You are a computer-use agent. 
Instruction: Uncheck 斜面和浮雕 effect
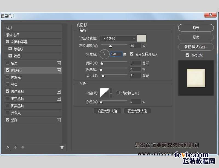click(8, 42)
